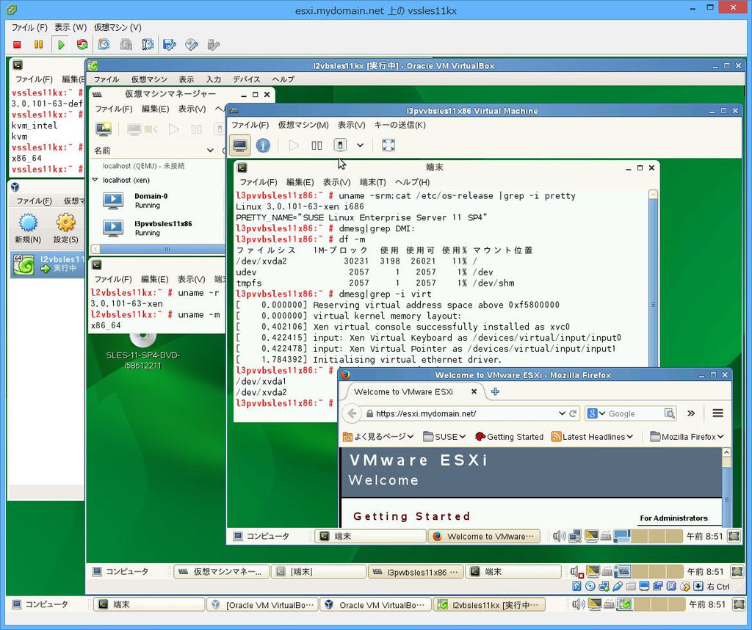Open the 名前 column dropdown arrow
Screen dimensions: 752x630
pos(209,151)
